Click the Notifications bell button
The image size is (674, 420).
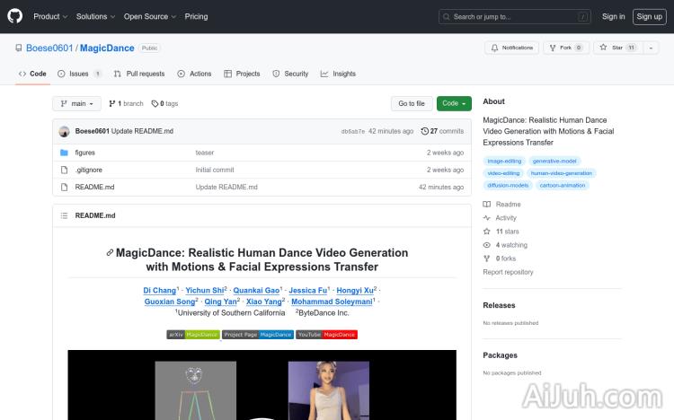pyautogui.click(x=511, y=48)
